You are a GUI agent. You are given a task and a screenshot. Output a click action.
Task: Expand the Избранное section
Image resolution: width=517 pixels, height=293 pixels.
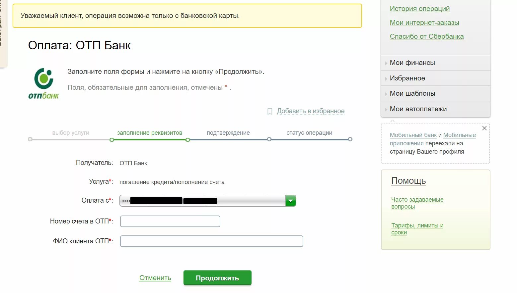(x=435, y=78)
